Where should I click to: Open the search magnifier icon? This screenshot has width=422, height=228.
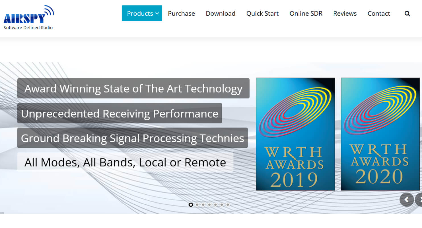pyautogui.click(x=407, y=13)
